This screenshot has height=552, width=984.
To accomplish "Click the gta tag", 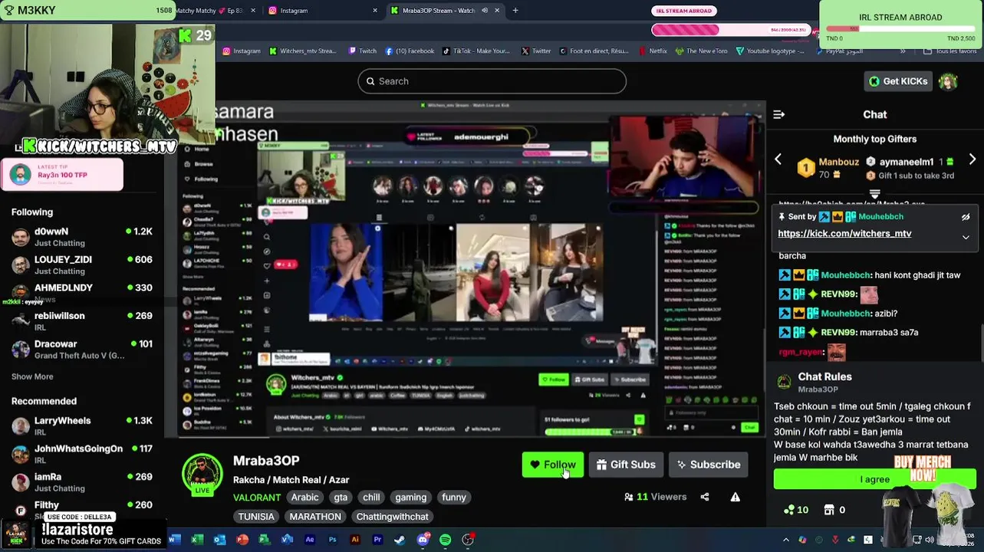I will (341, 498).
